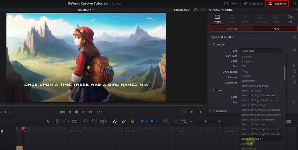Click the Insert Clip icon
Image resolution: width=298 pixels, height=150 pixels.
click(x=86, y=122)
